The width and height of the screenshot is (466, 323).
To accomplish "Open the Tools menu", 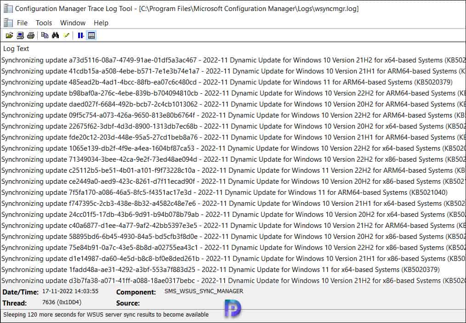I will (x=44, y=23).
